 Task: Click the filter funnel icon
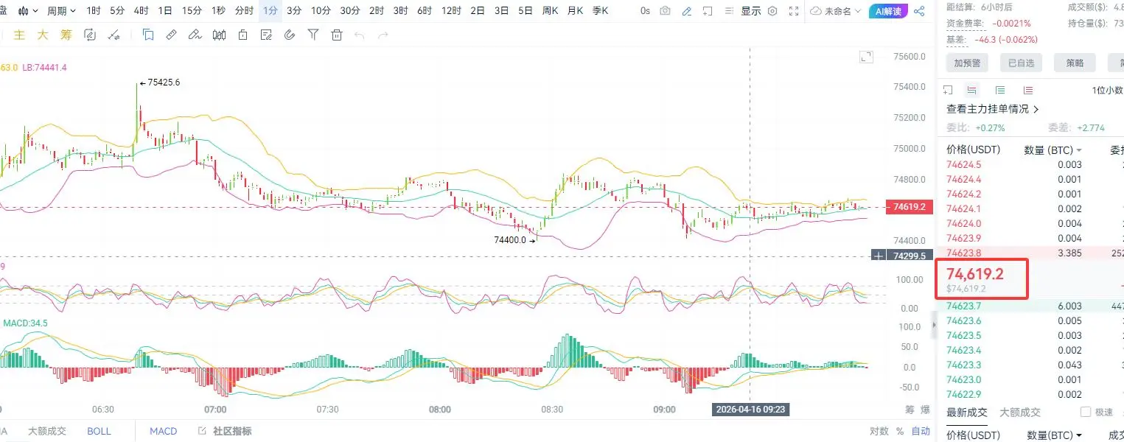click(313, 35)
